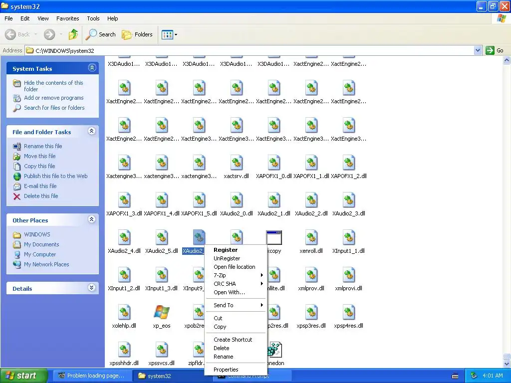Select the XAPOFX1_0.dll file icon

coord(274,163)
